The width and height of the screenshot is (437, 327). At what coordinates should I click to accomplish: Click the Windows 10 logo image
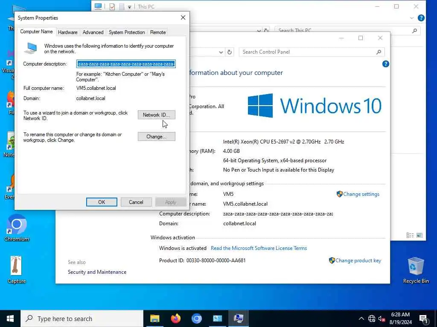[315, 106]
